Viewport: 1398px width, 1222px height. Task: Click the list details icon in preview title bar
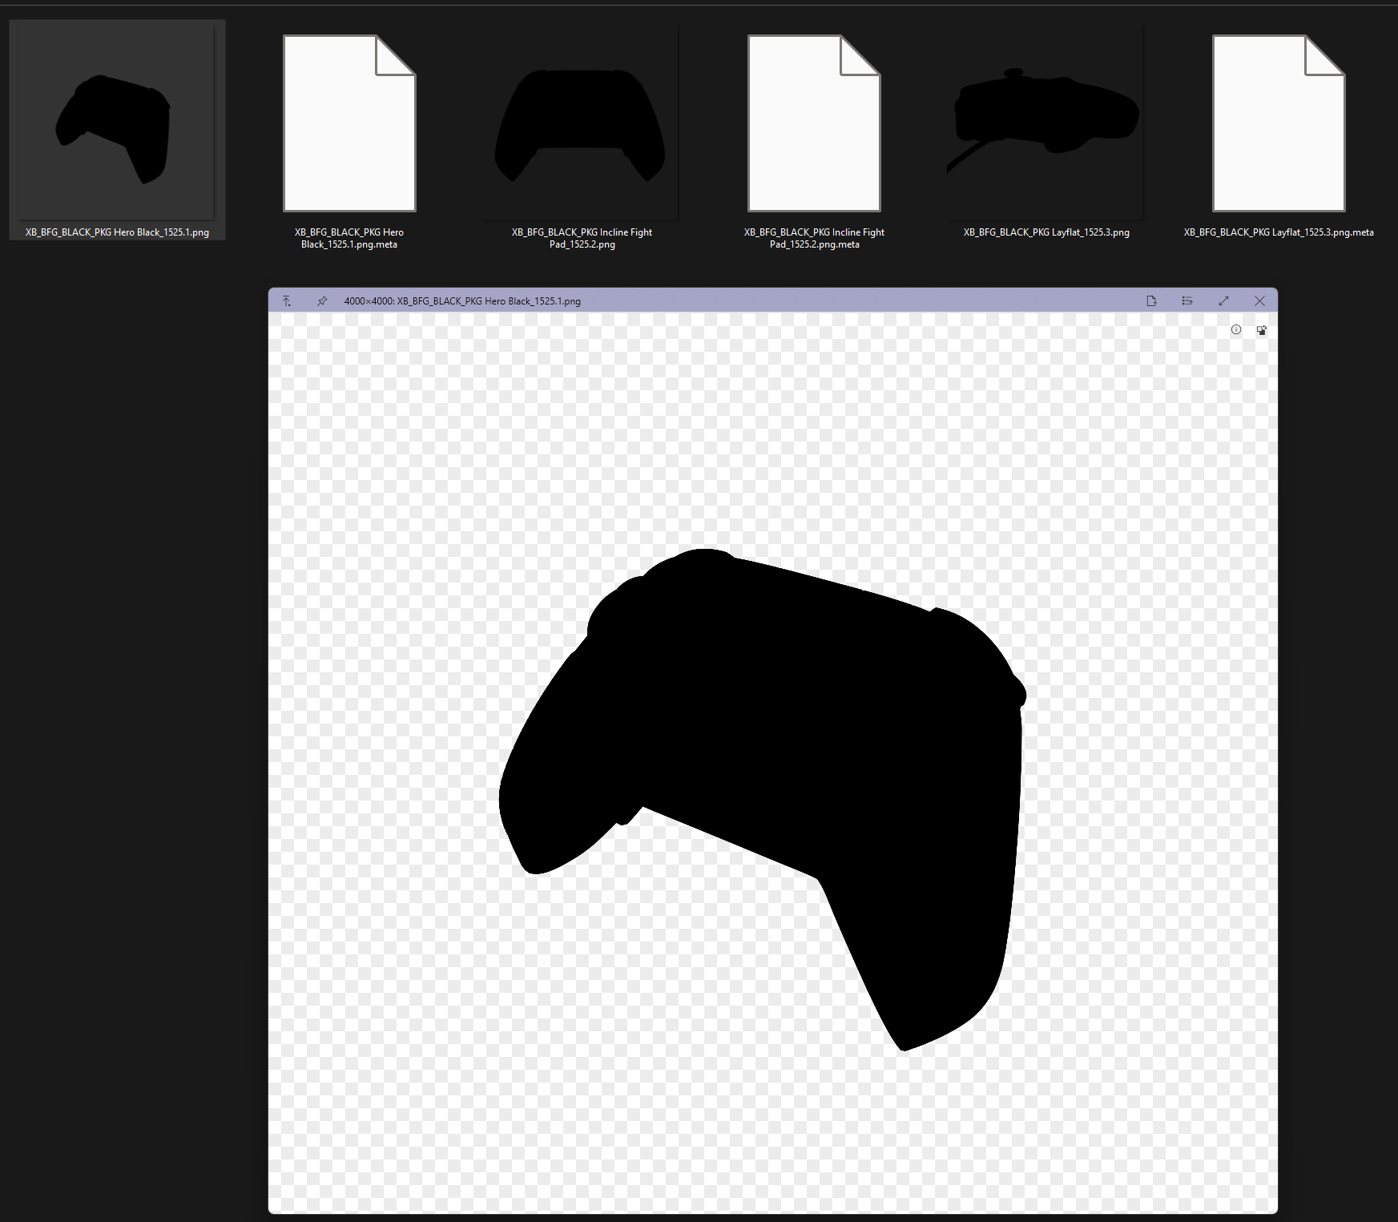pos(1187,301)
